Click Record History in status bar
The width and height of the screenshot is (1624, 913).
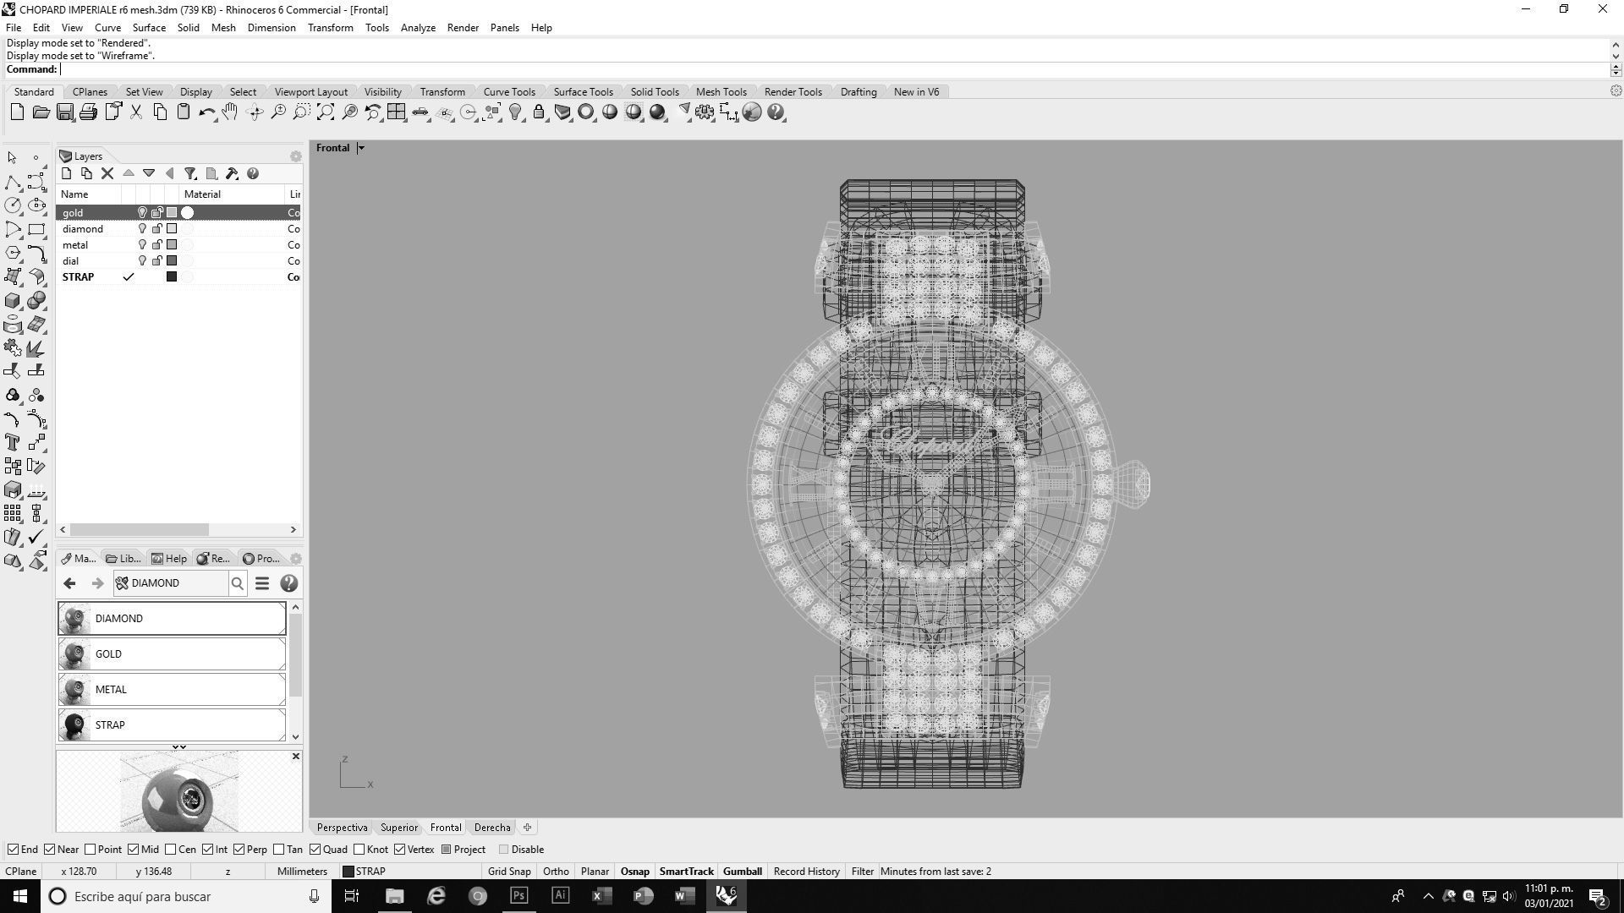pyautogui.click(x=806, y=872)
